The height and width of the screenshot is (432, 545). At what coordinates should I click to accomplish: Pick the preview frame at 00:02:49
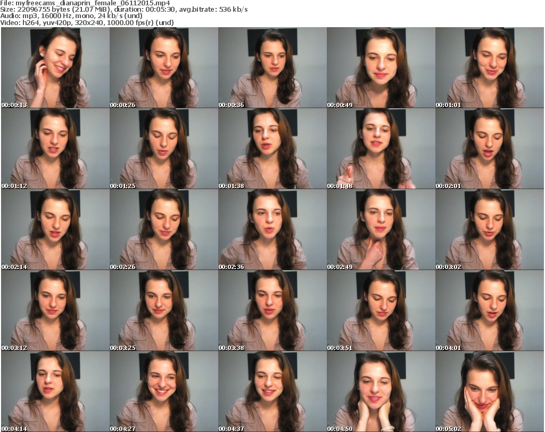[381, 230]
